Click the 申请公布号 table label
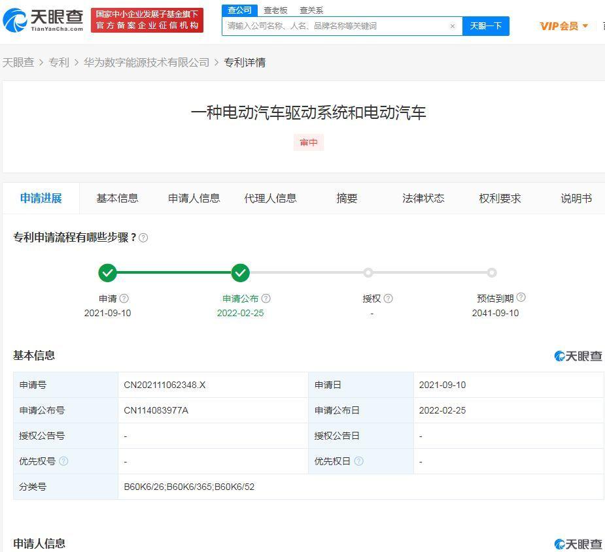 pyautogui.click(x=42, y=410)
